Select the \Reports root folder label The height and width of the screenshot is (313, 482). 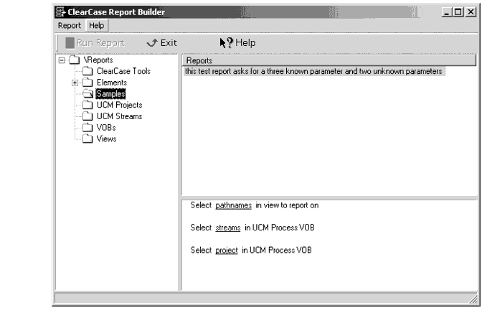pos(98,60)
